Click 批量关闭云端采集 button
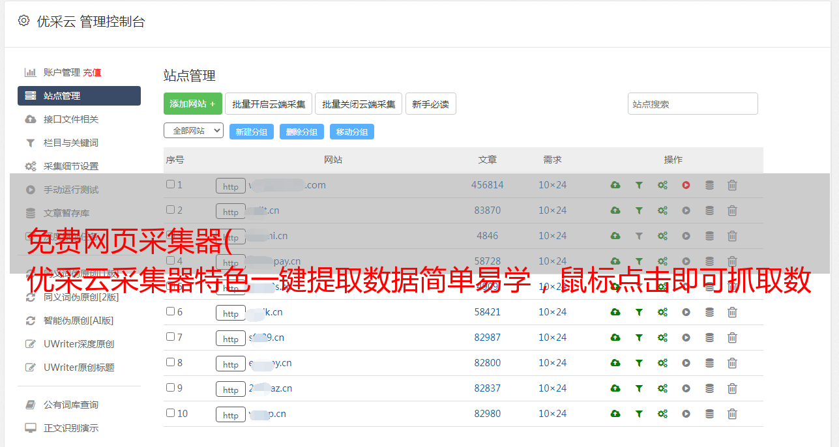This screenshot has width=839, height=447. pyautogui.click(x=359, y=104)
